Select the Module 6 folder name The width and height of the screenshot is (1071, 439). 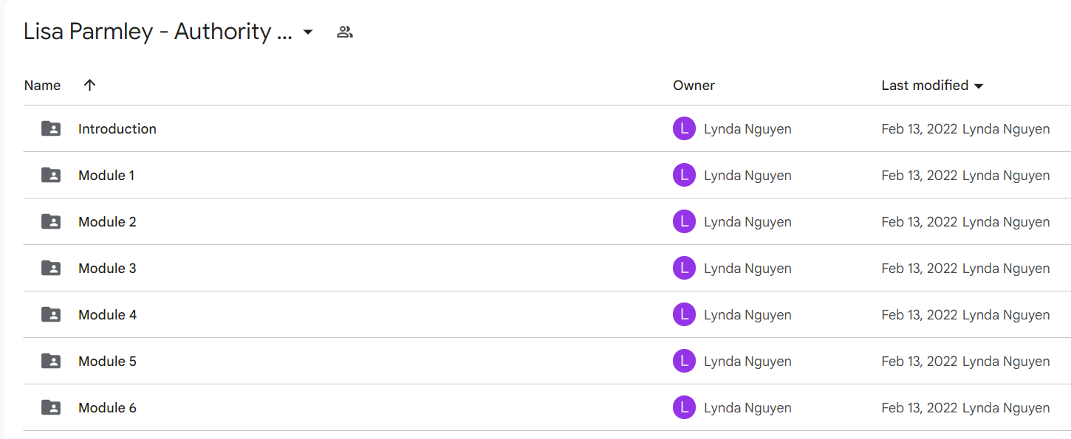point(107,407)
